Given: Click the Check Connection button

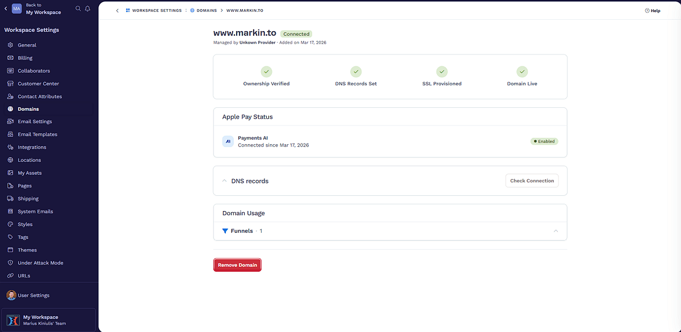Looking at the screenshot, I should point(532,181).
